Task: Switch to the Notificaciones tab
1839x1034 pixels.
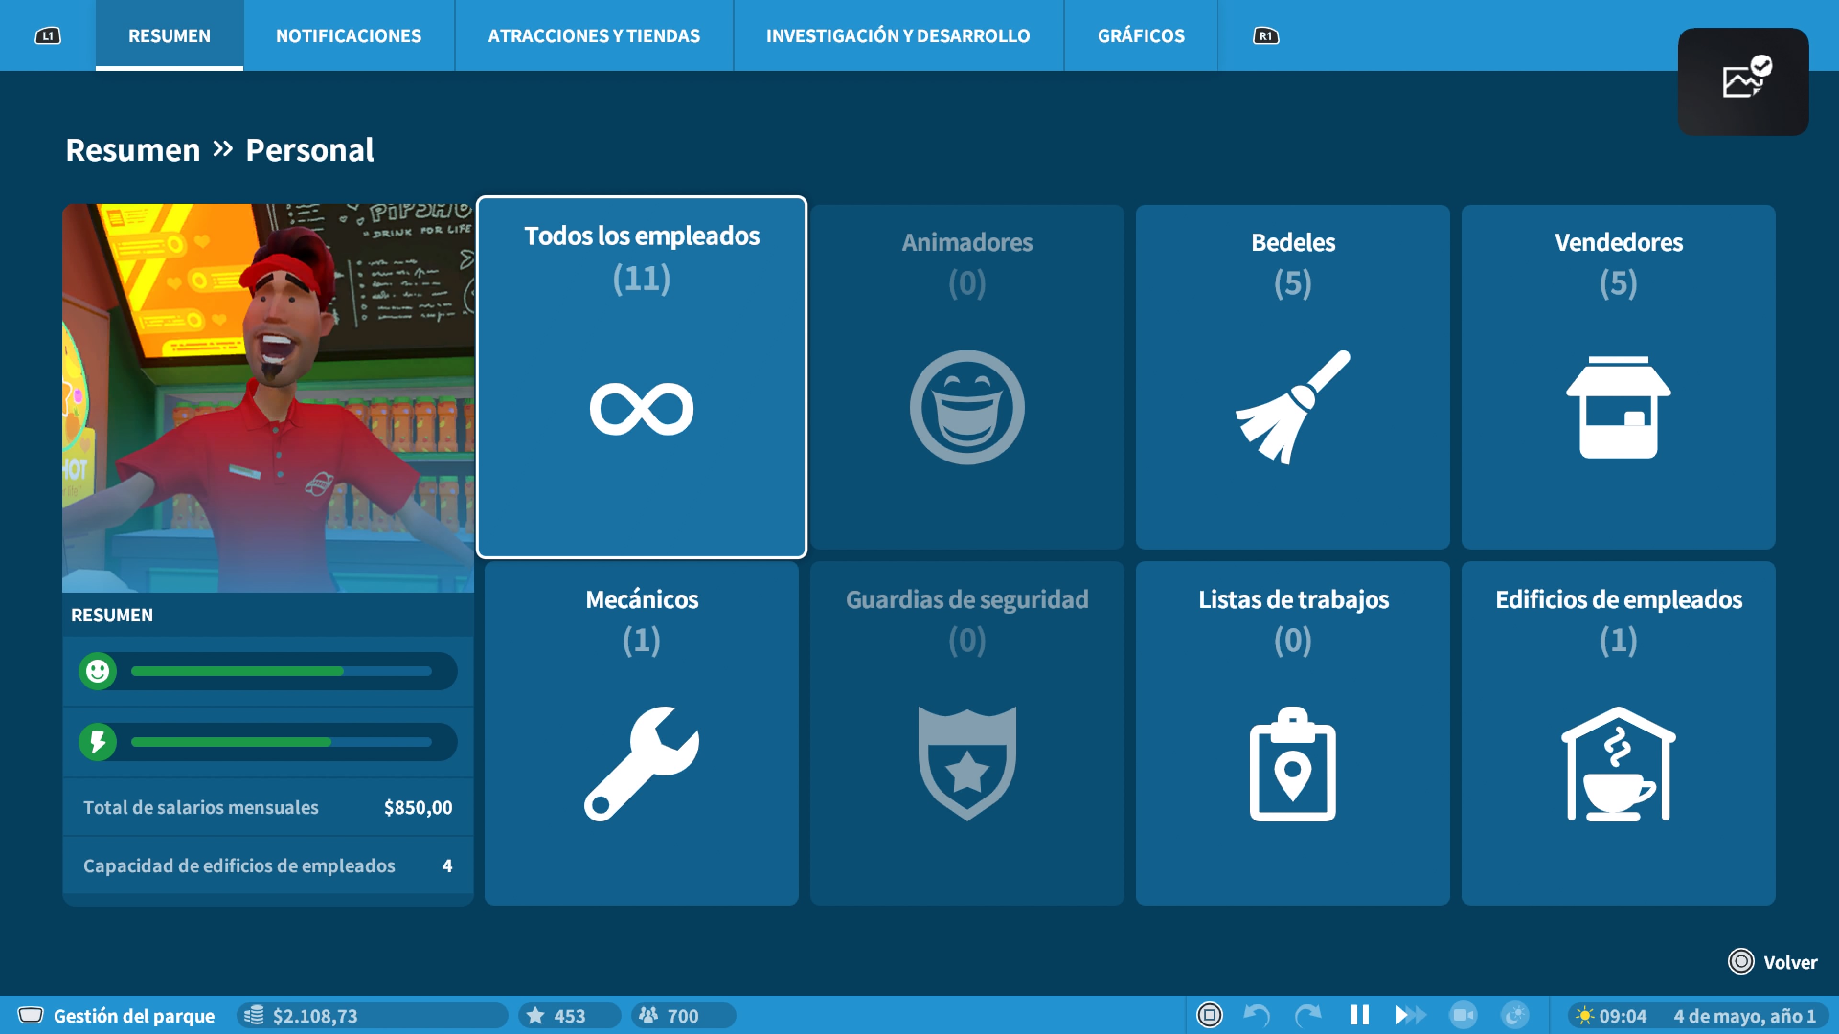Action: (348, 36)
